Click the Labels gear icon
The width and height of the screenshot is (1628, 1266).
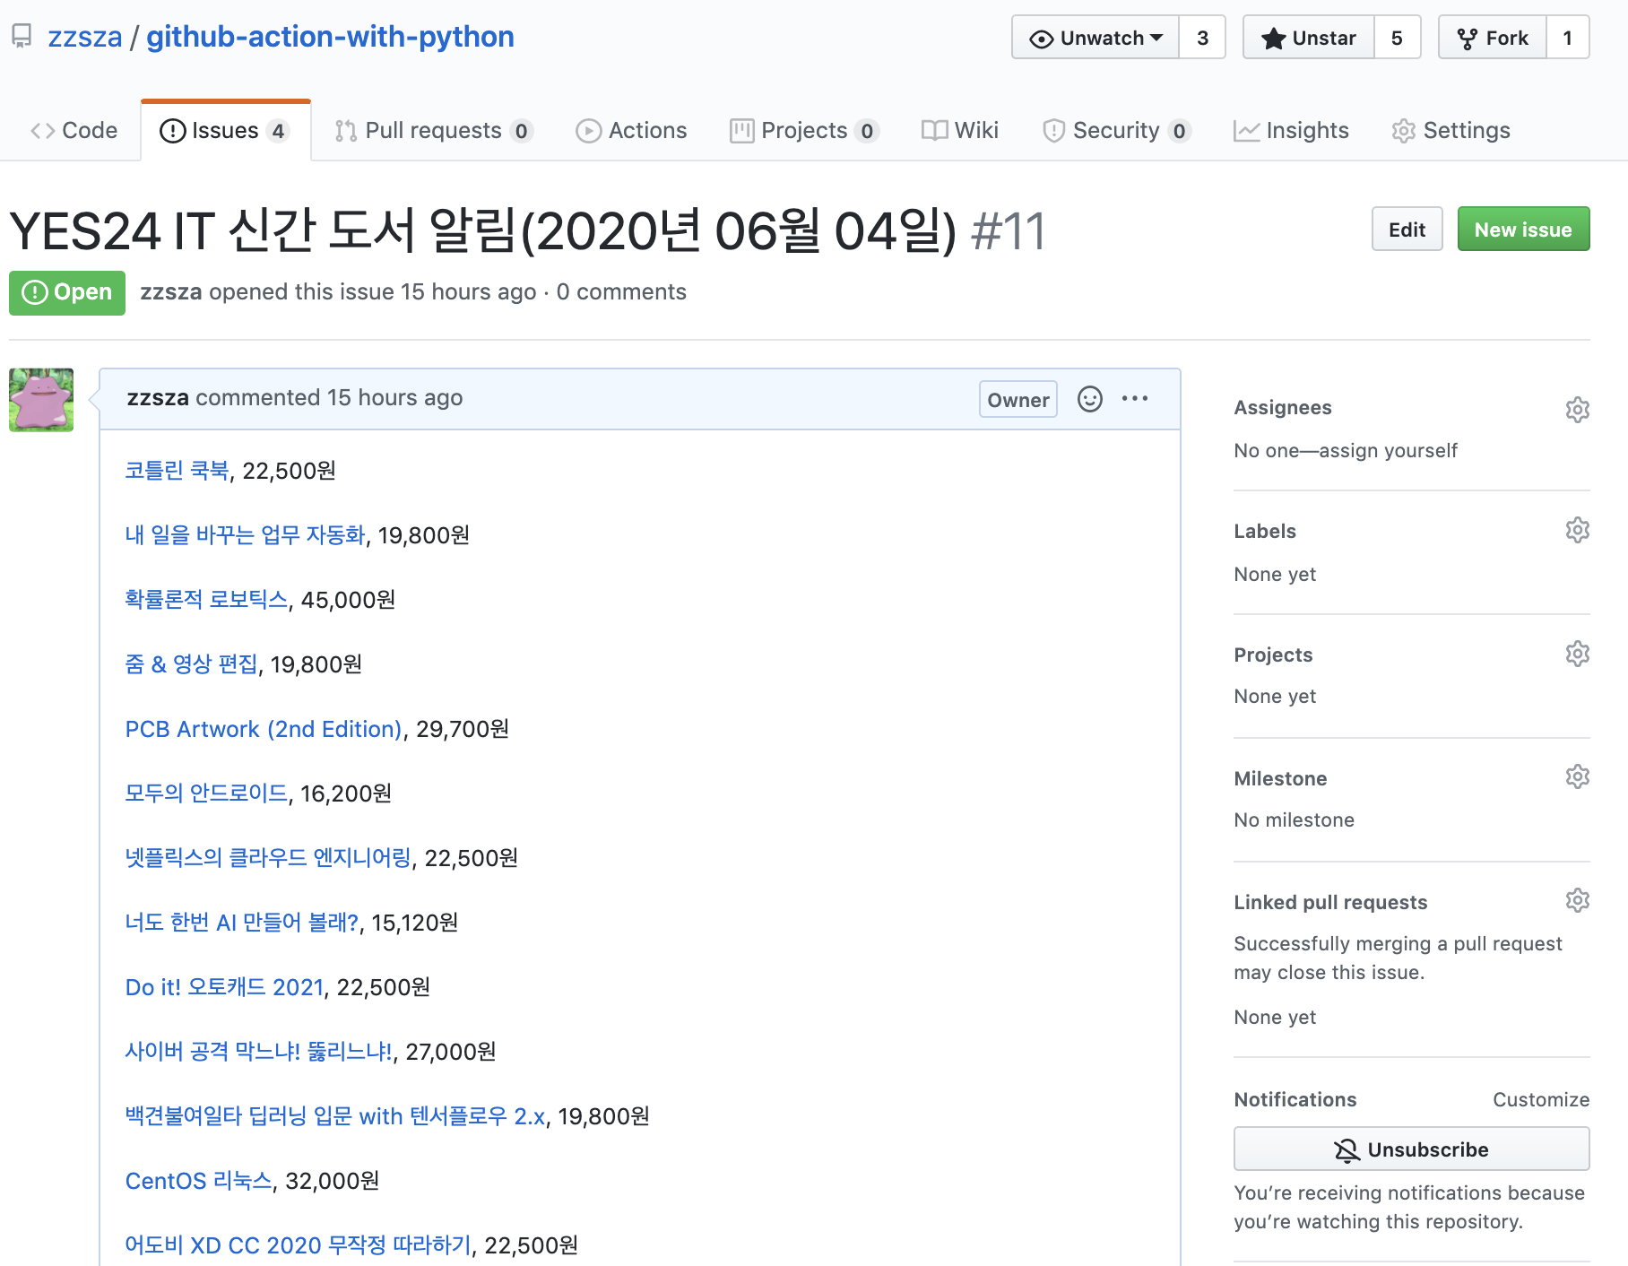pos(1577,530)
